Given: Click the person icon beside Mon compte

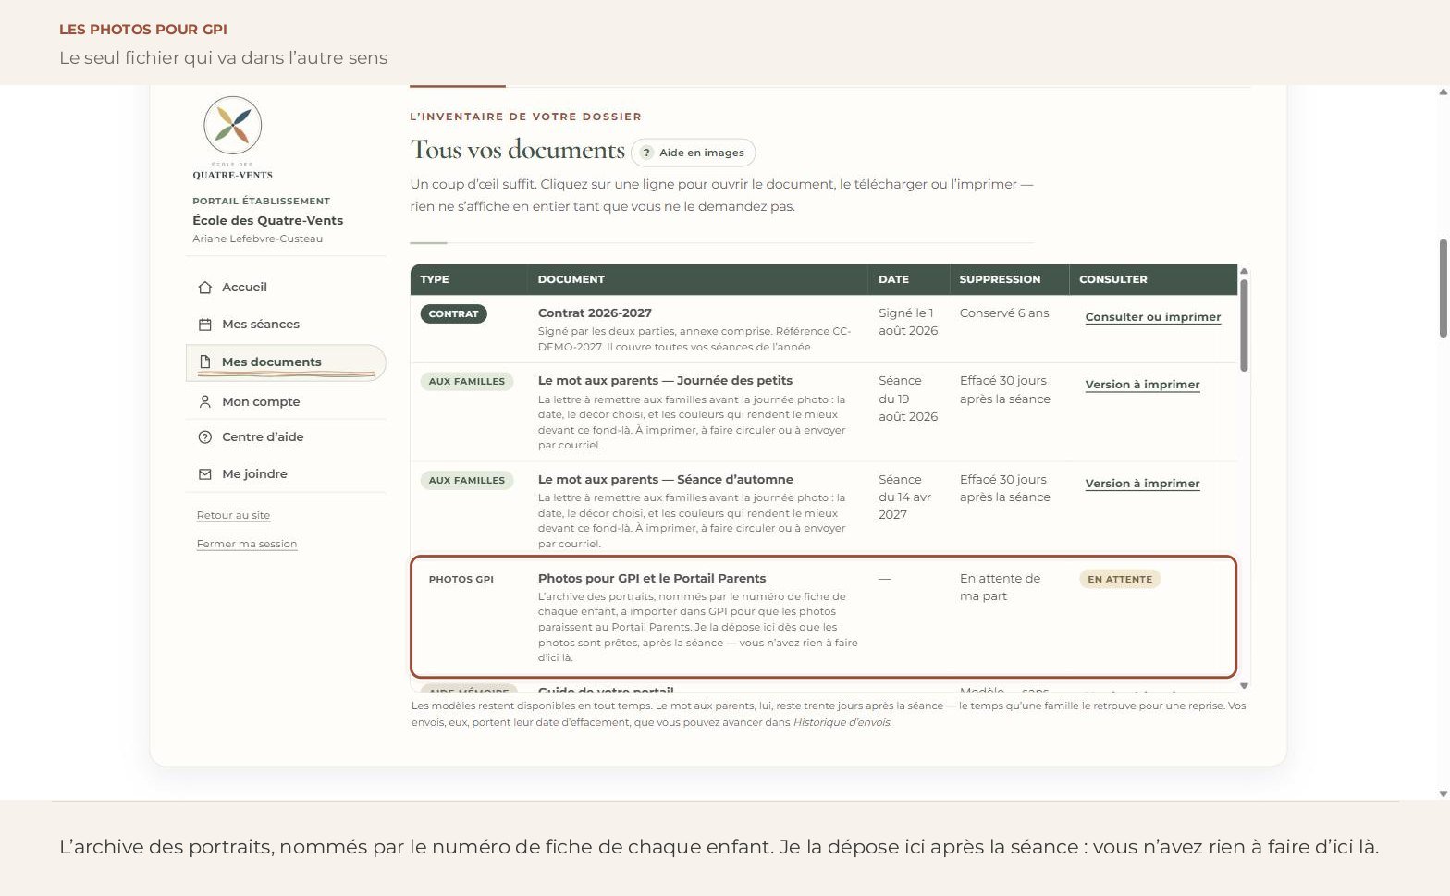Looking at the screenshot, I should [x=205, y=402].
